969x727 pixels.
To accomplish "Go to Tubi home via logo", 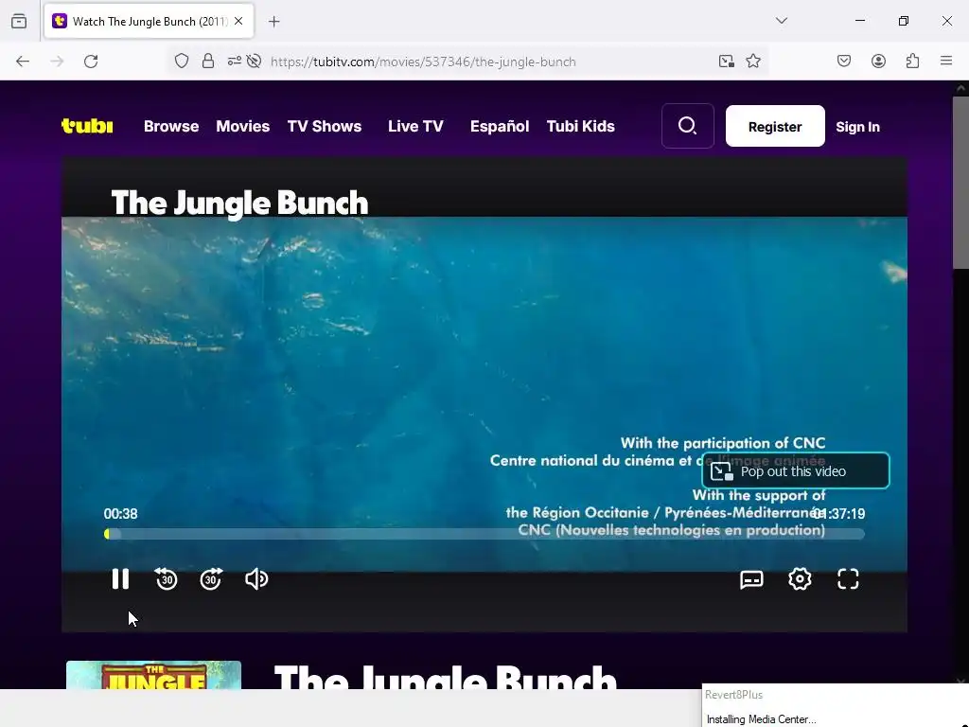I will click(87, 126).
